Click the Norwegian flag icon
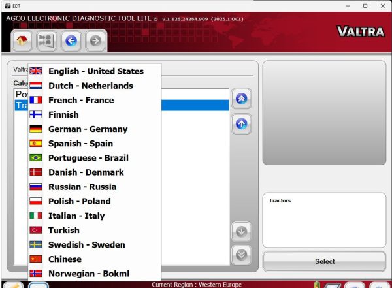The width and height of the screenshot is (392, 288). tap(36, 274)
